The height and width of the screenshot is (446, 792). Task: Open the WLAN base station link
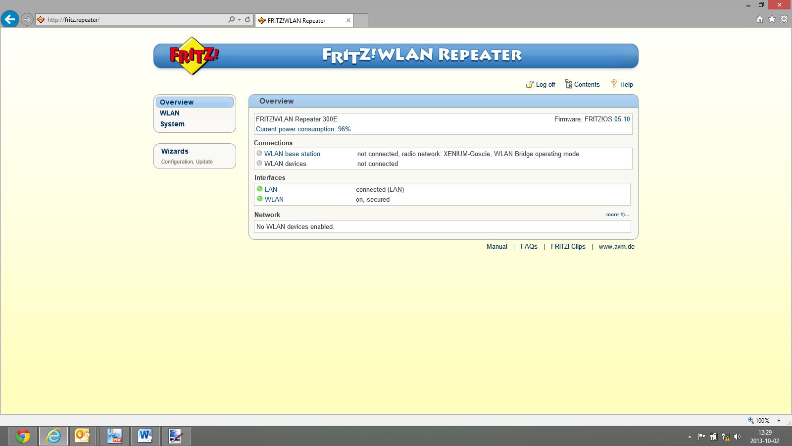[292, 154]
